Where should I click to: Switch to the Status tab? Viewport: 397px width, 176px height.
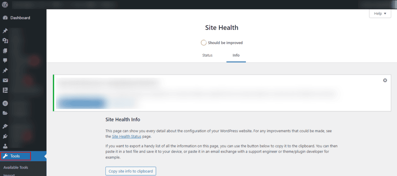pos(207,55)
